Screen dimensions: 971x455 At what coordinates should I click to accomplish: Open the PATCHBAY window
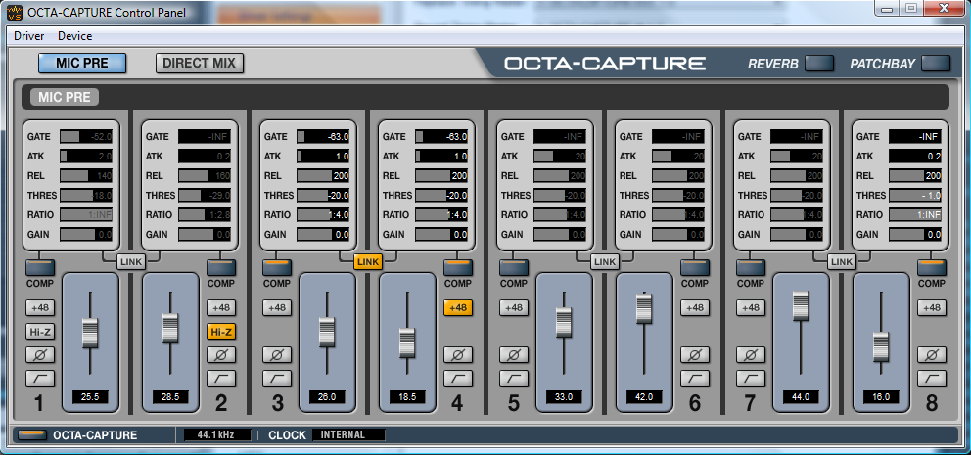(936, 64)
